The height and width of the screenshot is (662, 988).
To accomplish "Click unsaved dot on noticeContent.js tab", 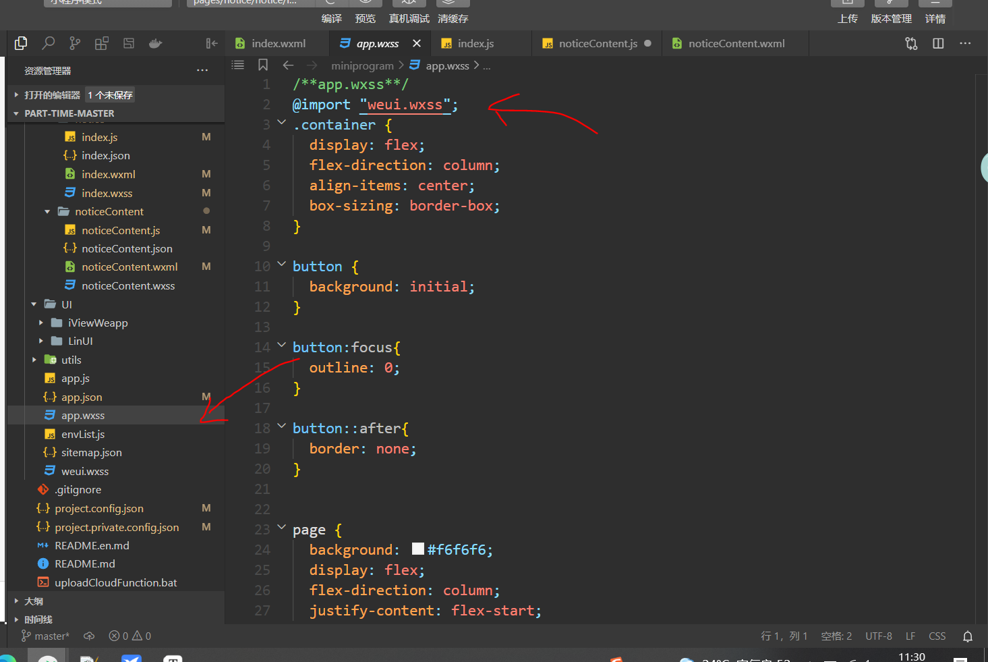I will [648, 43].
